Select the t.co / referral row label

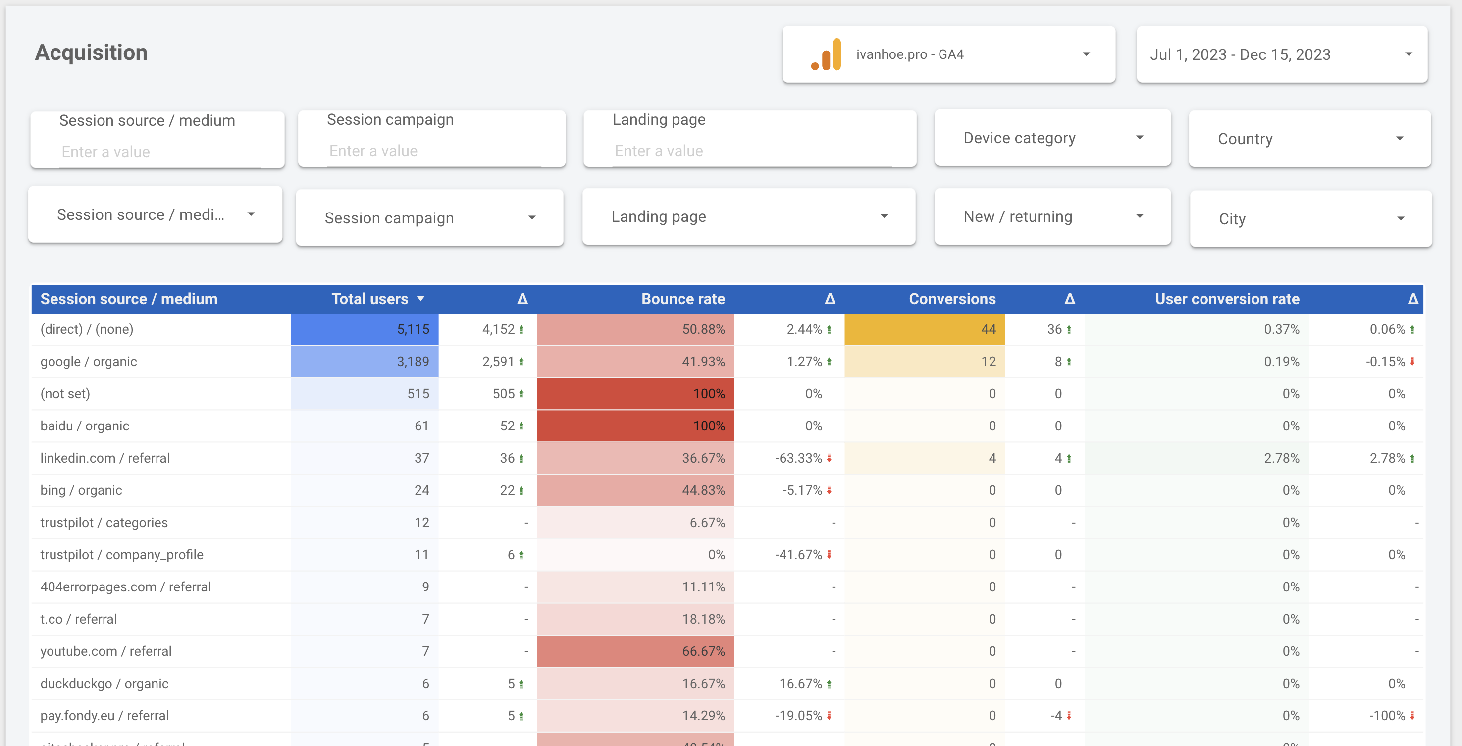click(78, 619)
